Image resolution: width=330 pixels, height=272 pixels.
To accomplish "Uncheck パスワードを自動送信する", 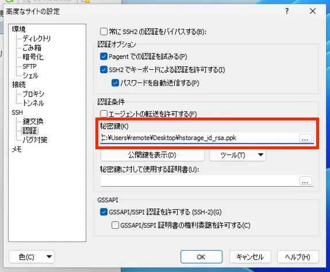I will point(115,83).
